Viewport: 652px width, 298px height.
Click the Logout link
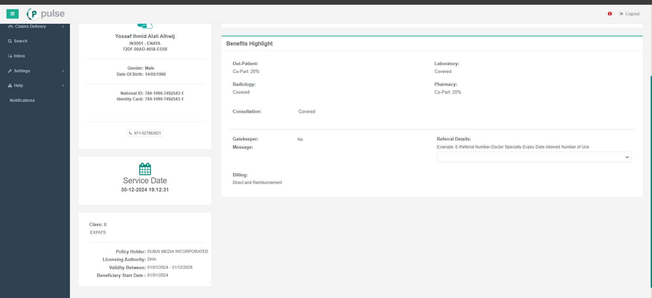632,14
